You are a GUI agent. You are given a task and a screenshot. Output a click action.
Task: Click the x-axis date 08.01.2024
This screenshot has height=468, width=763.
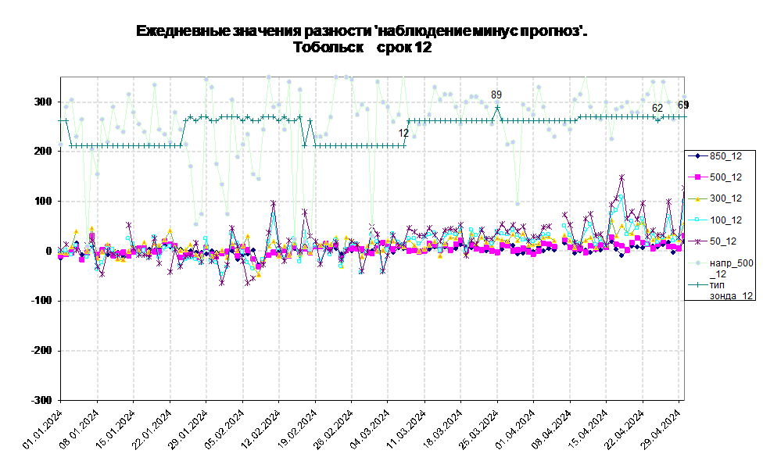coord(79,430)
